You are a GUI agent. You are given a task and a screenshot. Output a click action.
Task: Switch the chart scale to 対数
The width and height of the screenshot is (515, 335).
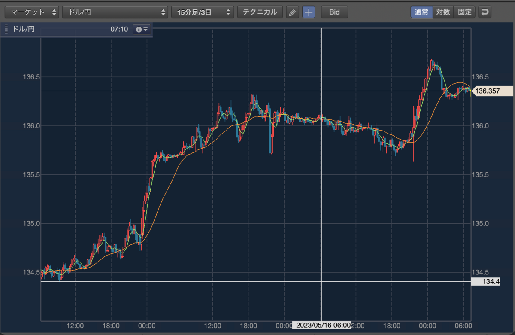(x=443, y=12)
